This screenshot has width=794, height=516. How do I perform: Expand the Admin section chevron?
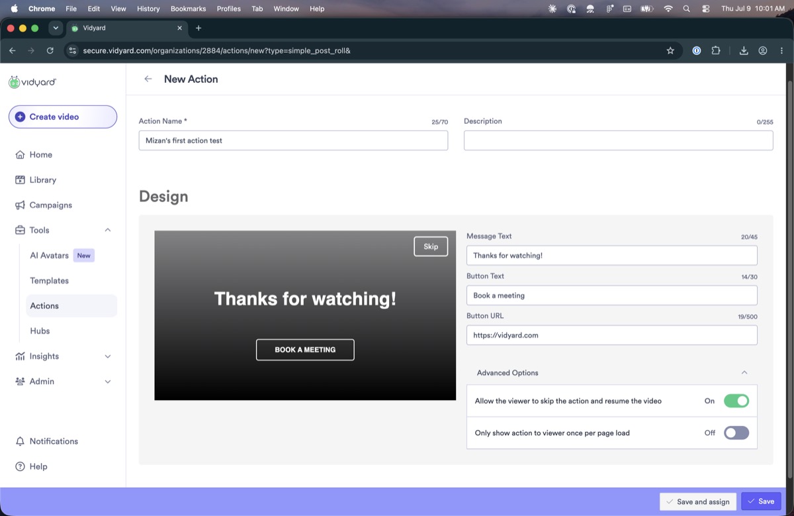(x=108, y=382)
